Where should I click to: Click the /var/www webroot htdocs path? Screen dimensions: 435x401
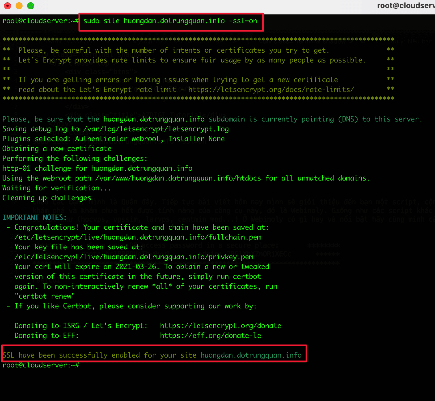pyautogui.click(x=178, y=178)
